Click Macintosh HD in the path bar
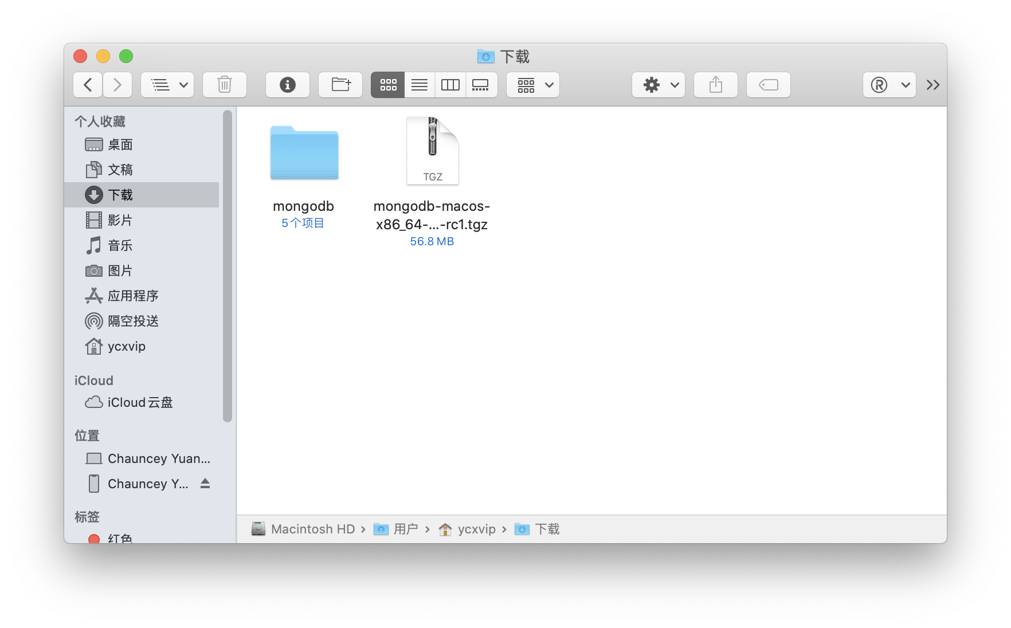The height and width of the screenshot is (628, 1011). [304, 529]
